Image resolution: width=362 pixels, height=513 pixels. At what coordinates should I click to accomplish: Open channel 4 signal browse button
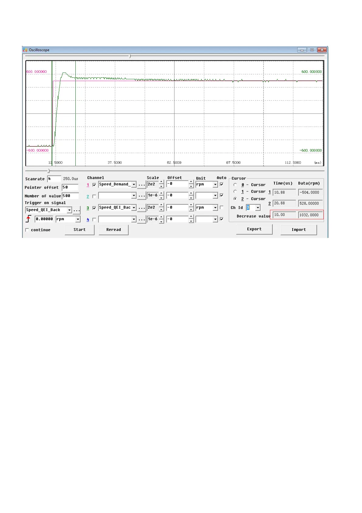(x=142, y=219)
